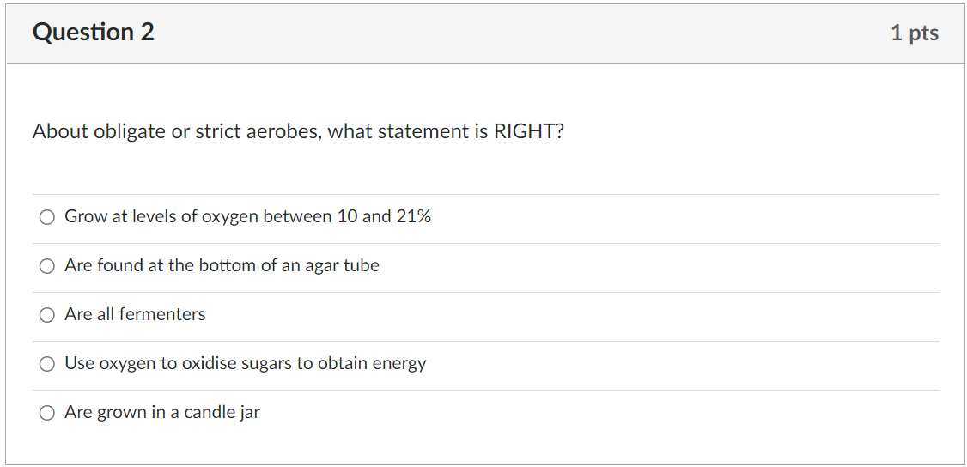The image size is (967, 467).
Task: Click the word "RIGHT?" in the prompt
Action: point(529,131)
